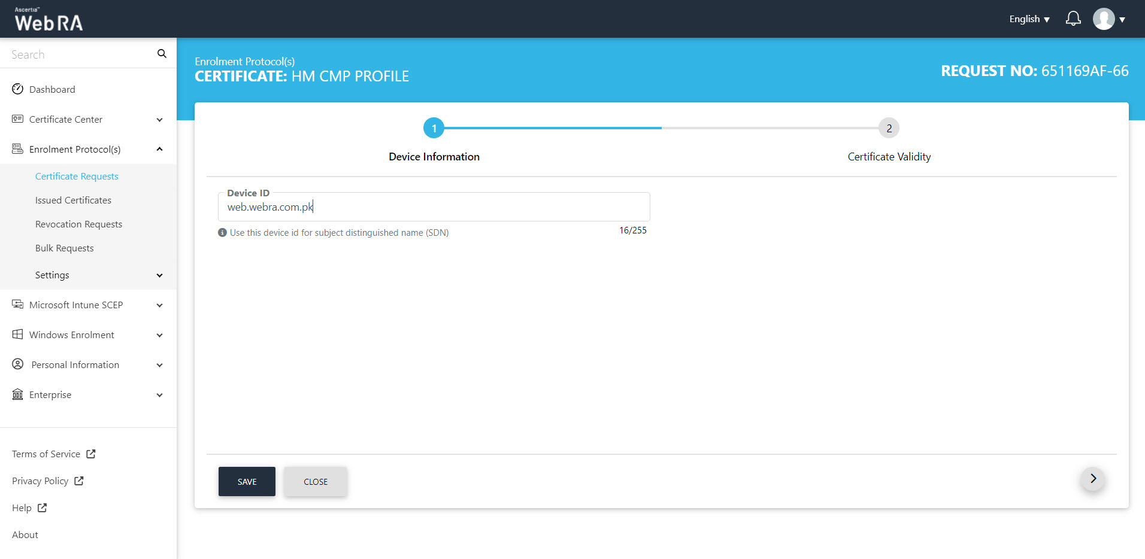
Task: Expand the Settings submenu
Action: pos(159,275)
